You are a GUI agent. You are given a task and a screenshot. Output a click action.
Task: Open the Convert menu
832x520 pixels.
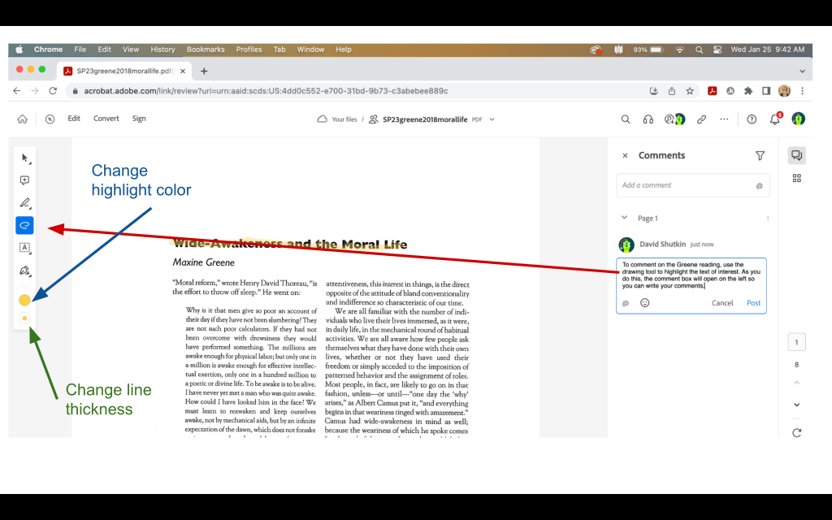pos(106,119)
